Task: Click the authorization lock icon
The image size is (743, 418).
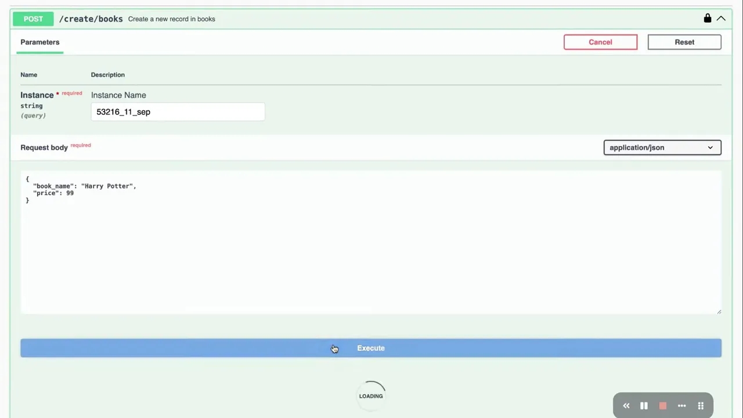Action: click(x=707, y=19)
